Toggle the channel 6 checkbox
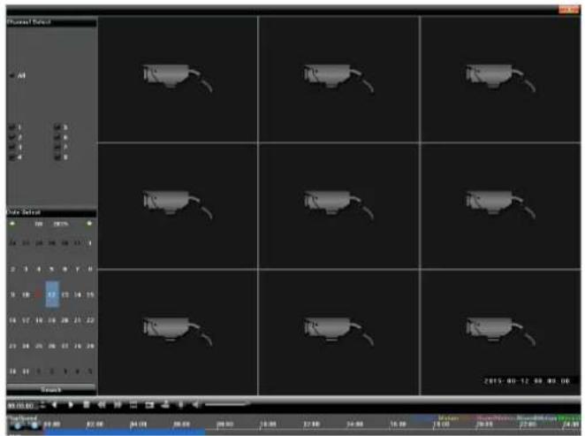This screenshot has height=436, width=585. click(x=57, y=137)
